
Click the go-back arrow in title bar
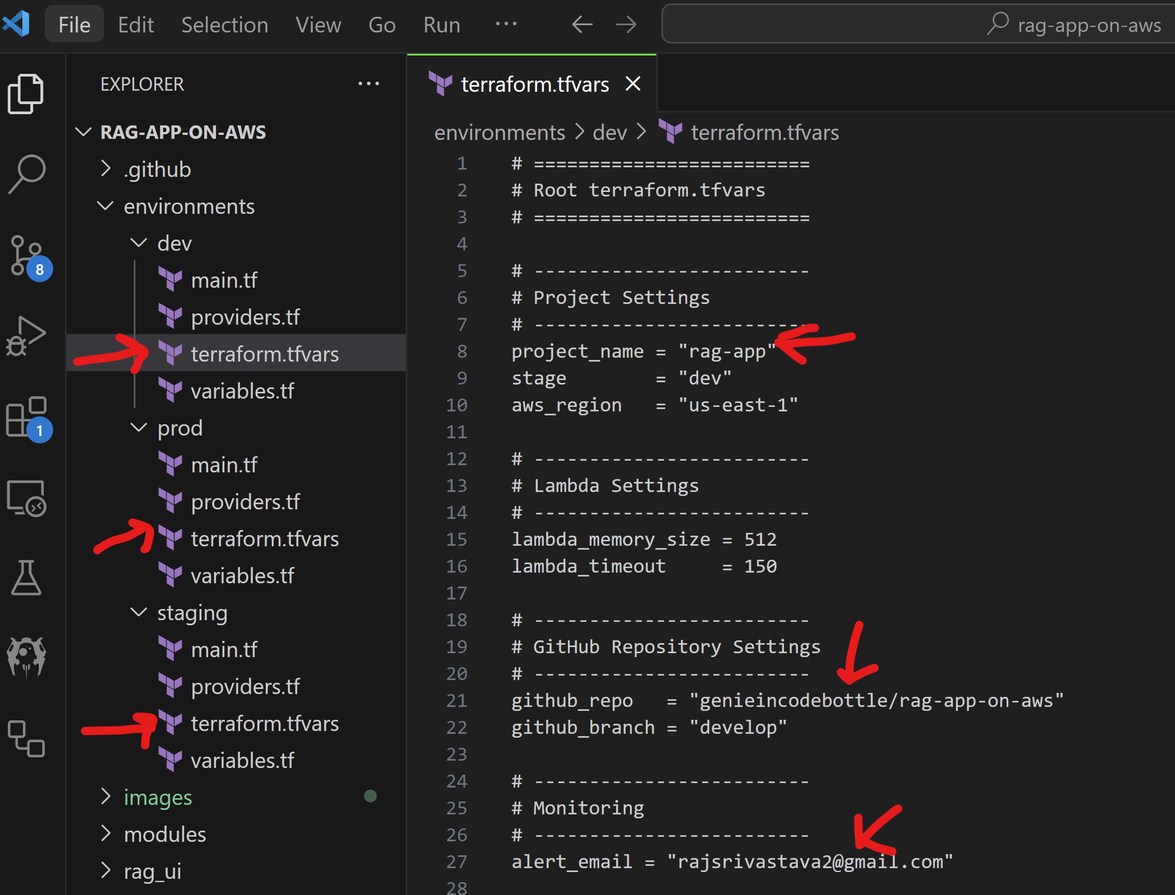(x=582, y=25)
